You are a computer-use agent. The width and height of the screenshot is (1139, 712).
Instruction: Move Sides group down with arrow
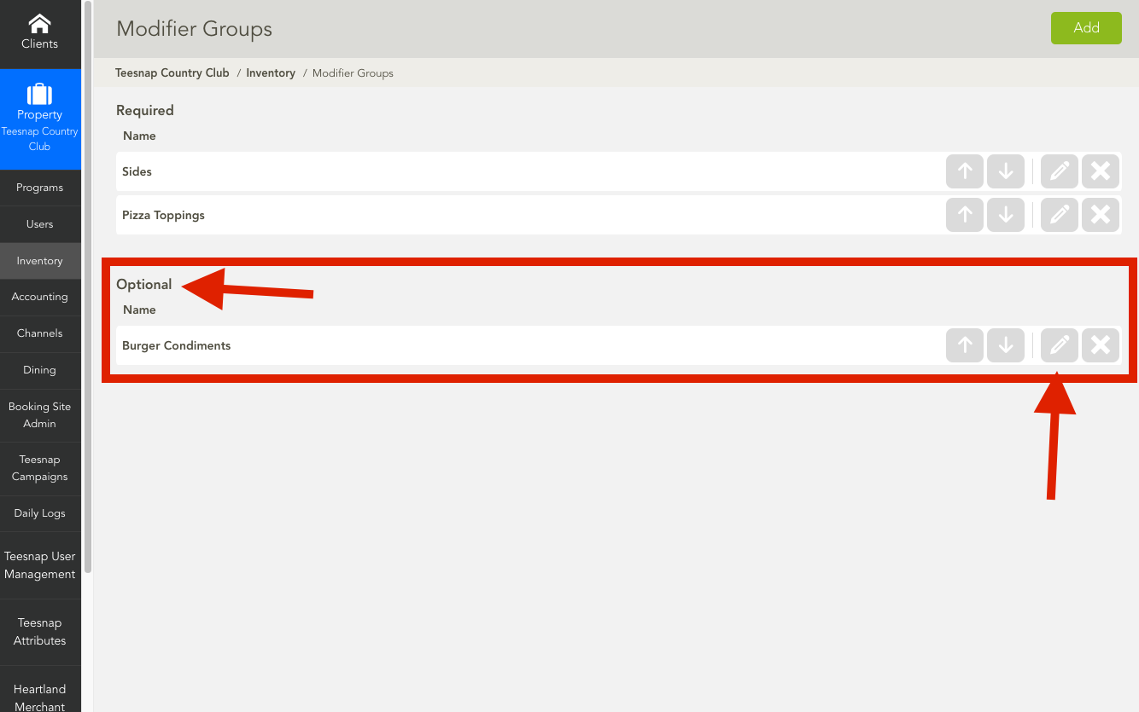tap(1006, 171)
